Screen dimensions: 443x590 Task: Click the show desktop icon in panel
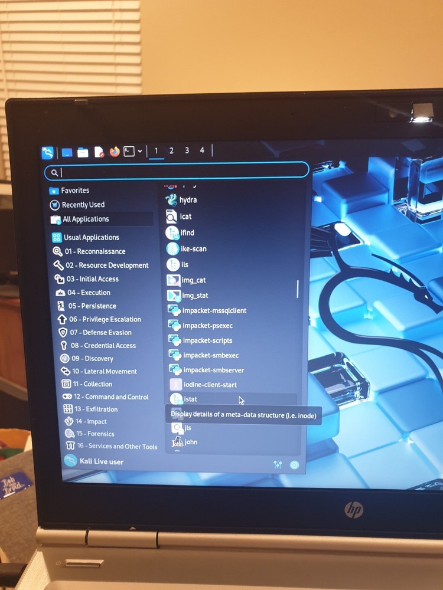click(67, 152)
